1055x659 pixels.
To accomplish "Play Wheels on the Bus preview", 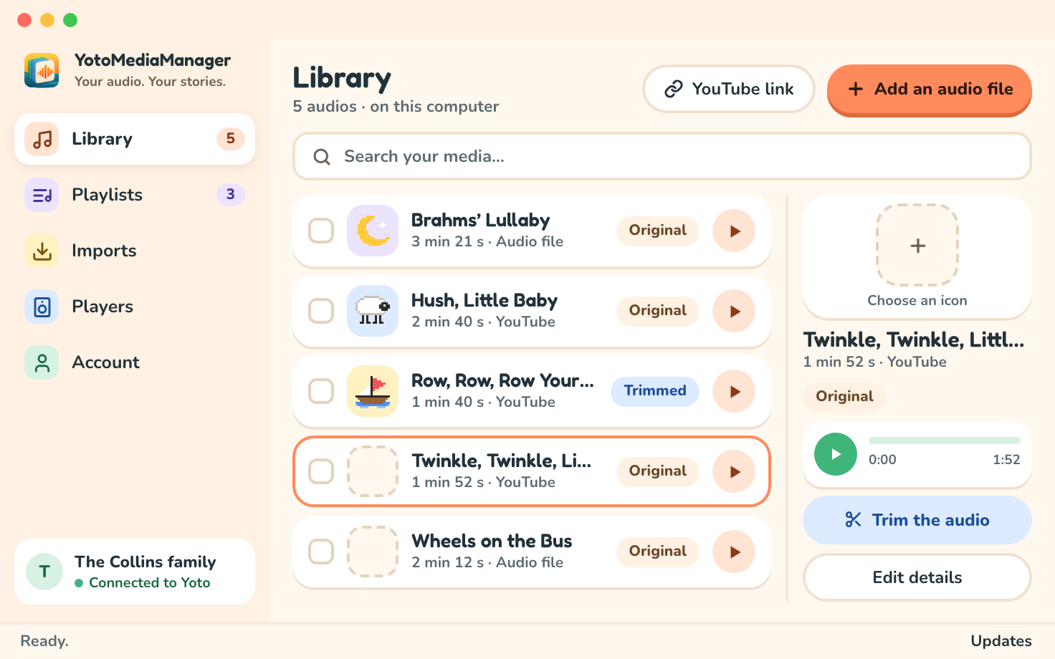I will click(734, 552).
